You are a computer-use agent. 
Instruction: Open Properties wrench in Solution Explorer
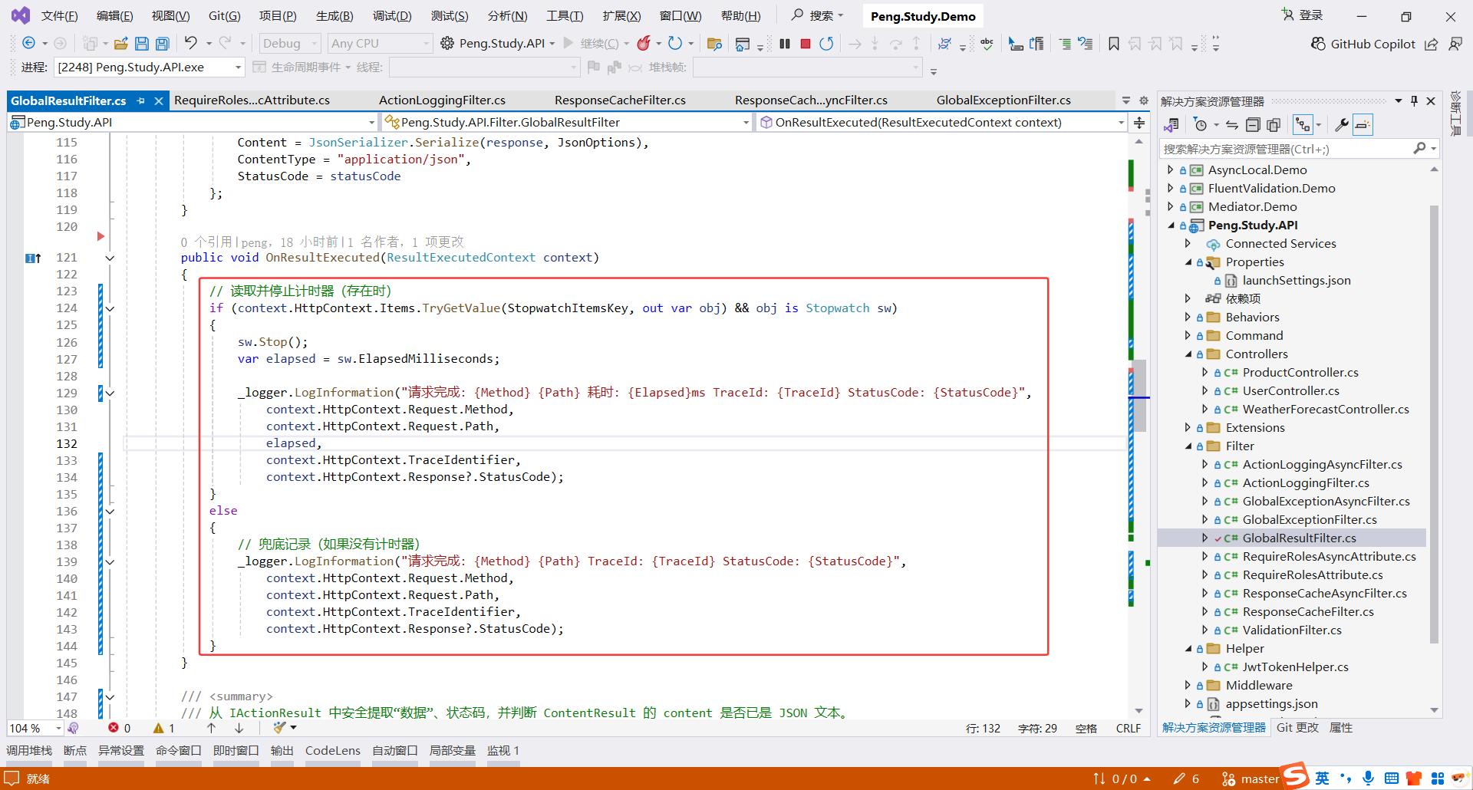(x=1342, y=125)
